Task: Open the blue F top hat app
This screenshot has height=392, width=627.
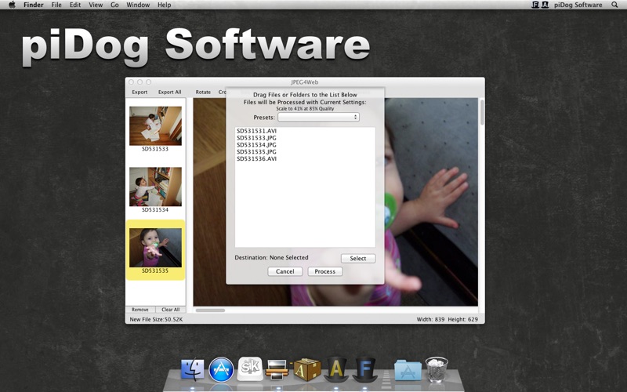Action: coord(364,368)
